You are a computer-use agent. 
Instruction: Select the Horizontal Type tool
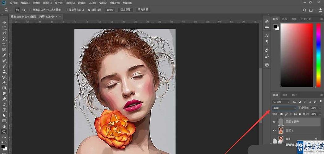tap(4, 110)
